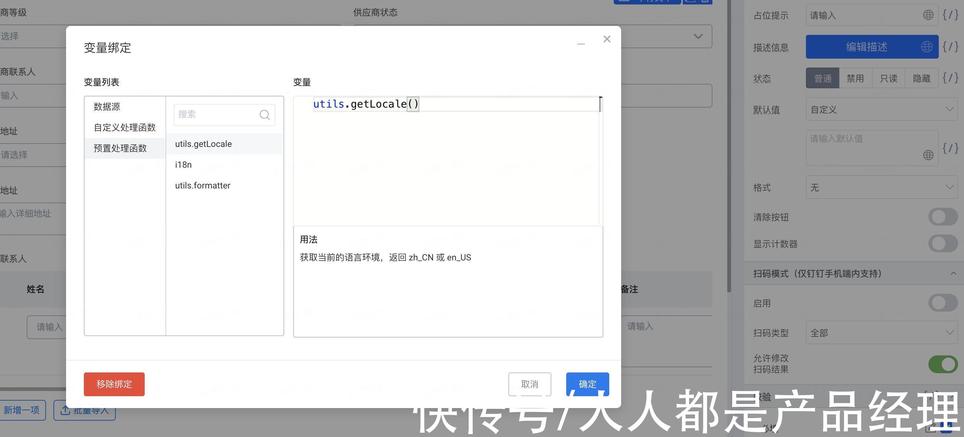Disable the 允许修改扫码结果 switch
Image resolution: width=964 pixels, height=437 pixels.
click(943, 364)
